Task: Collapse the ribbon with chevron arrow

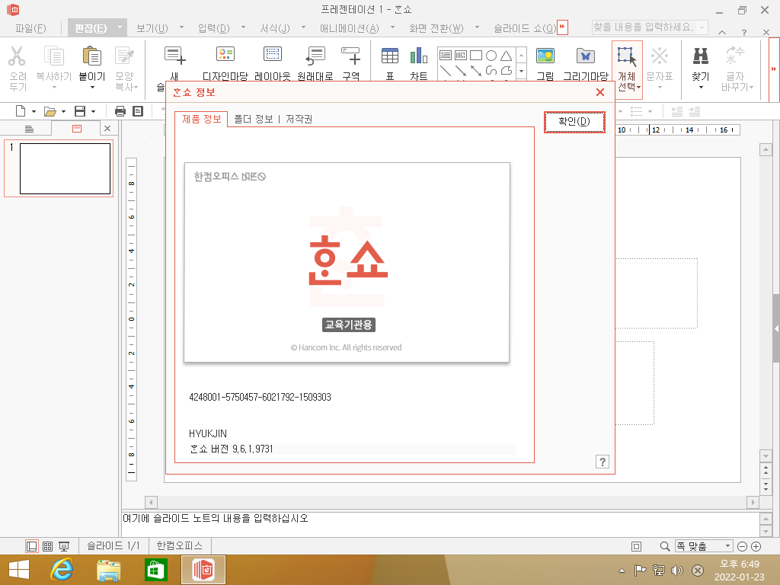Action: pyautogui.click(x=722, y=32)
